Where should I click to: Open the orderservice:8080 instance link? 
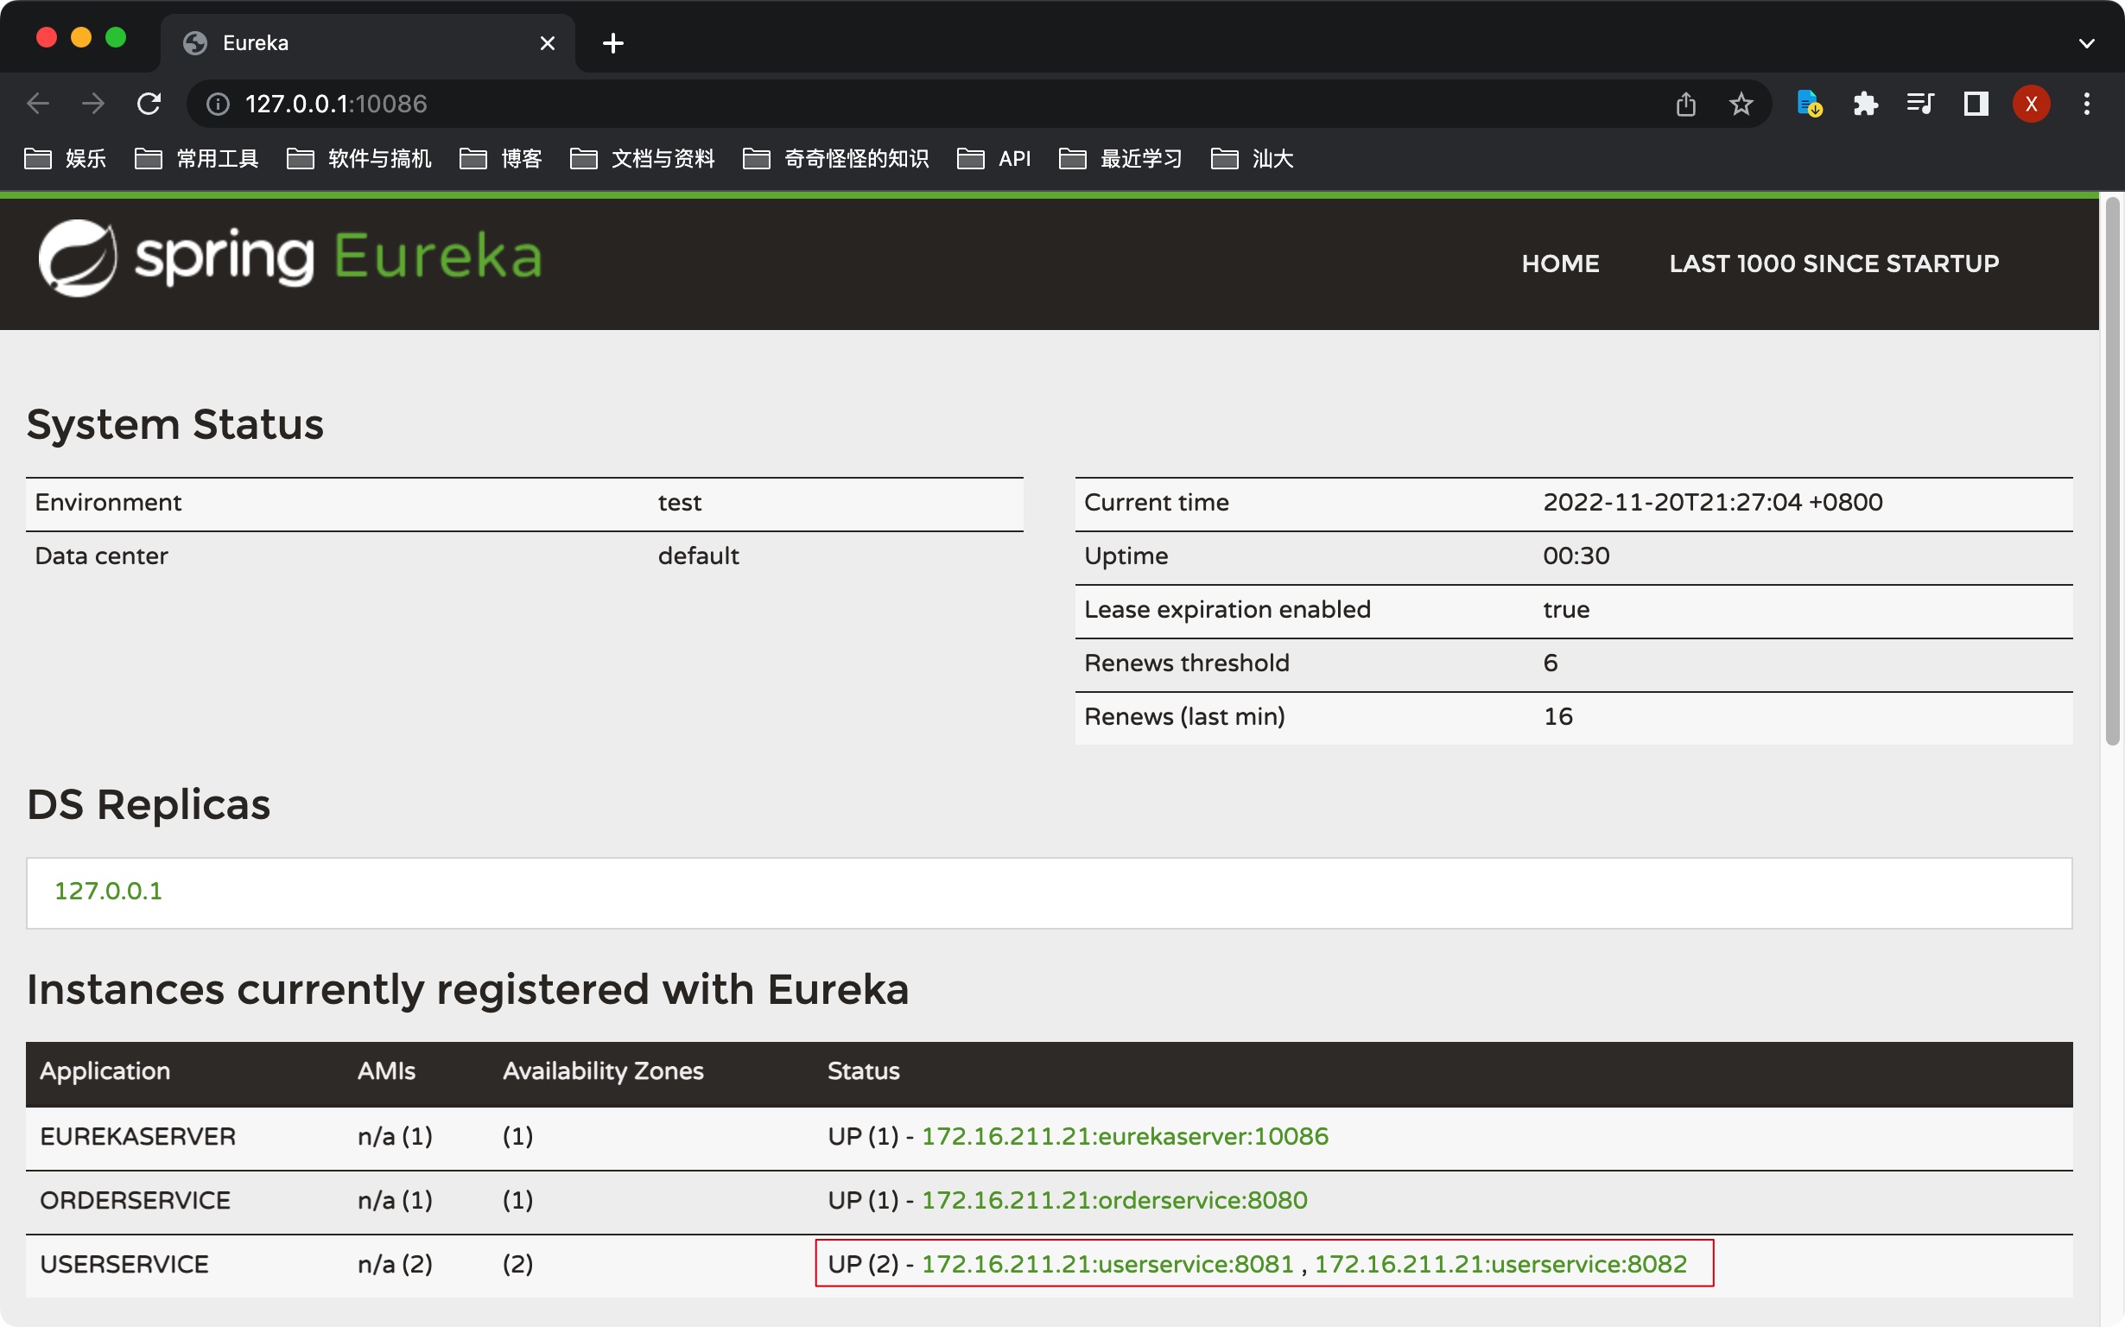[1114, 1200]
